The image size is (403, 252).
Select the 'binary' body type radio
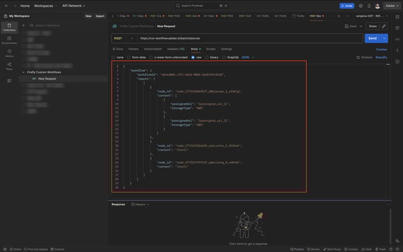pos(207,57)
